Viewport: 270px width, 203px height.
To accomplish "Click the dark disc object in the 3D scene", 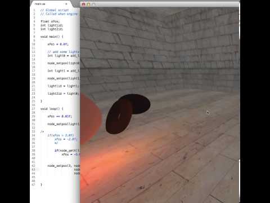I will 119,117.
